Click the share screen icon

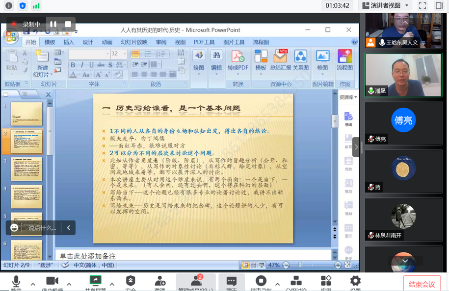(95, 281)
